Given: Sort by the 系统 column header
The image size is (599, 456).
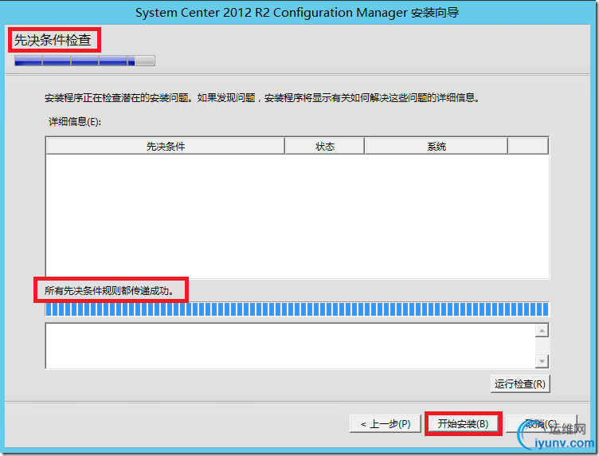Looking at the screenshot, I should tap(437, 147).
